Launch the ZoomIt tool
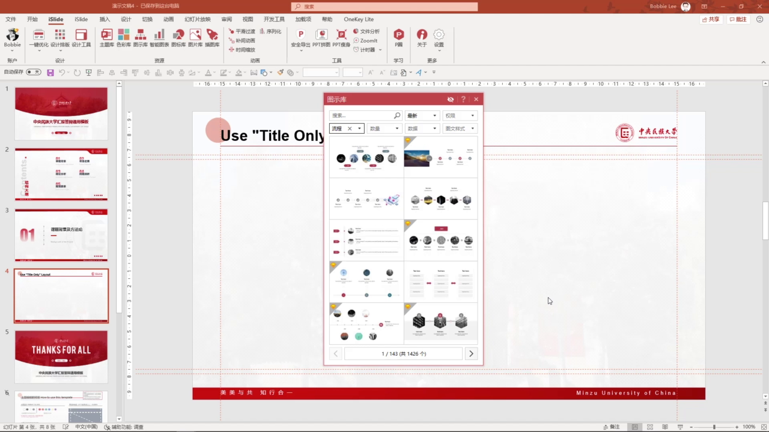The image size is (769, 432). pos(365,41)
